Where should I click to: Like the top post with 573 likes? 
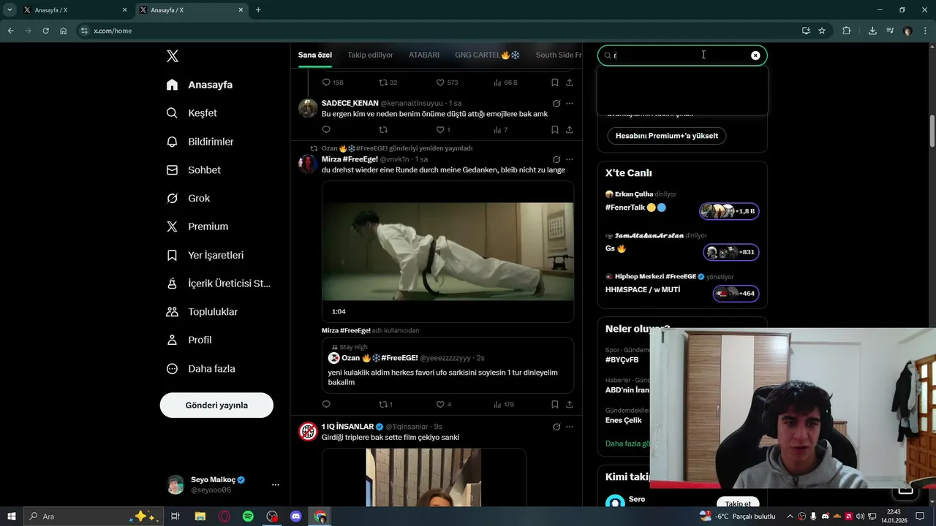[x=447, y=83]
